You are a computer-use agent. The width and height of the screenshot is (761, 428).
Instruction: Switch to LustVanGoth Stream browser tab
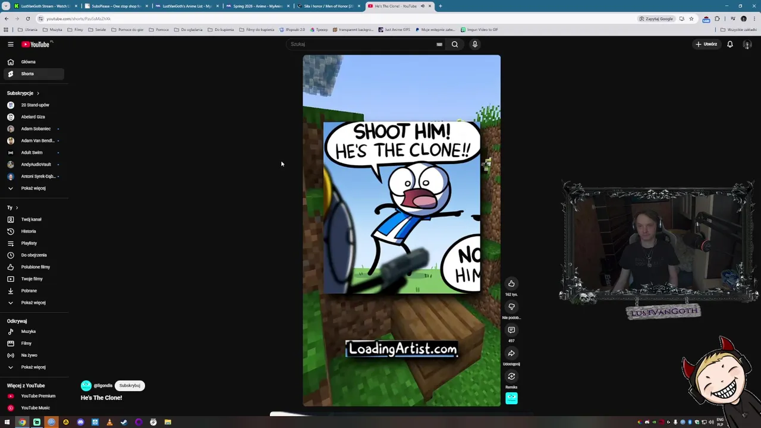tap(46, 6)
